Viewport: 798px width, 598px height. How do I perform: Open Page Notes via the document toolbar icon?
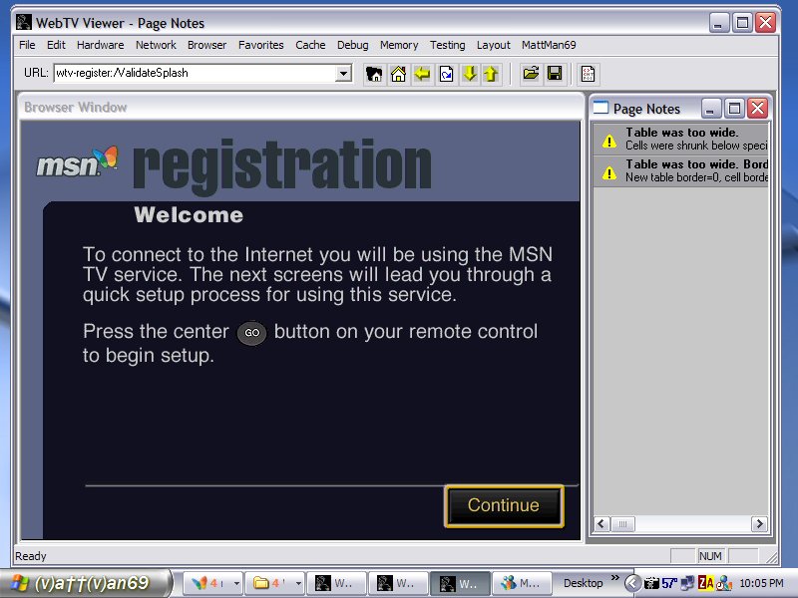[589, 74]
